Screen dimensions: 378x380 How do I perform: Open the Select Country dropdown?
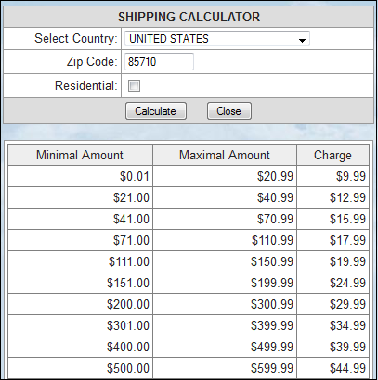point(217,39)
